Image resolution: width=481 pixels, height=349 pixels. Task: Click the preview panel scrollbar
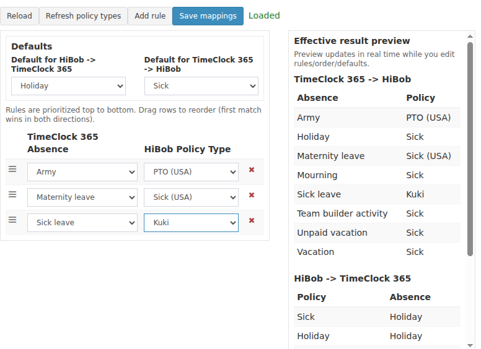470,149
